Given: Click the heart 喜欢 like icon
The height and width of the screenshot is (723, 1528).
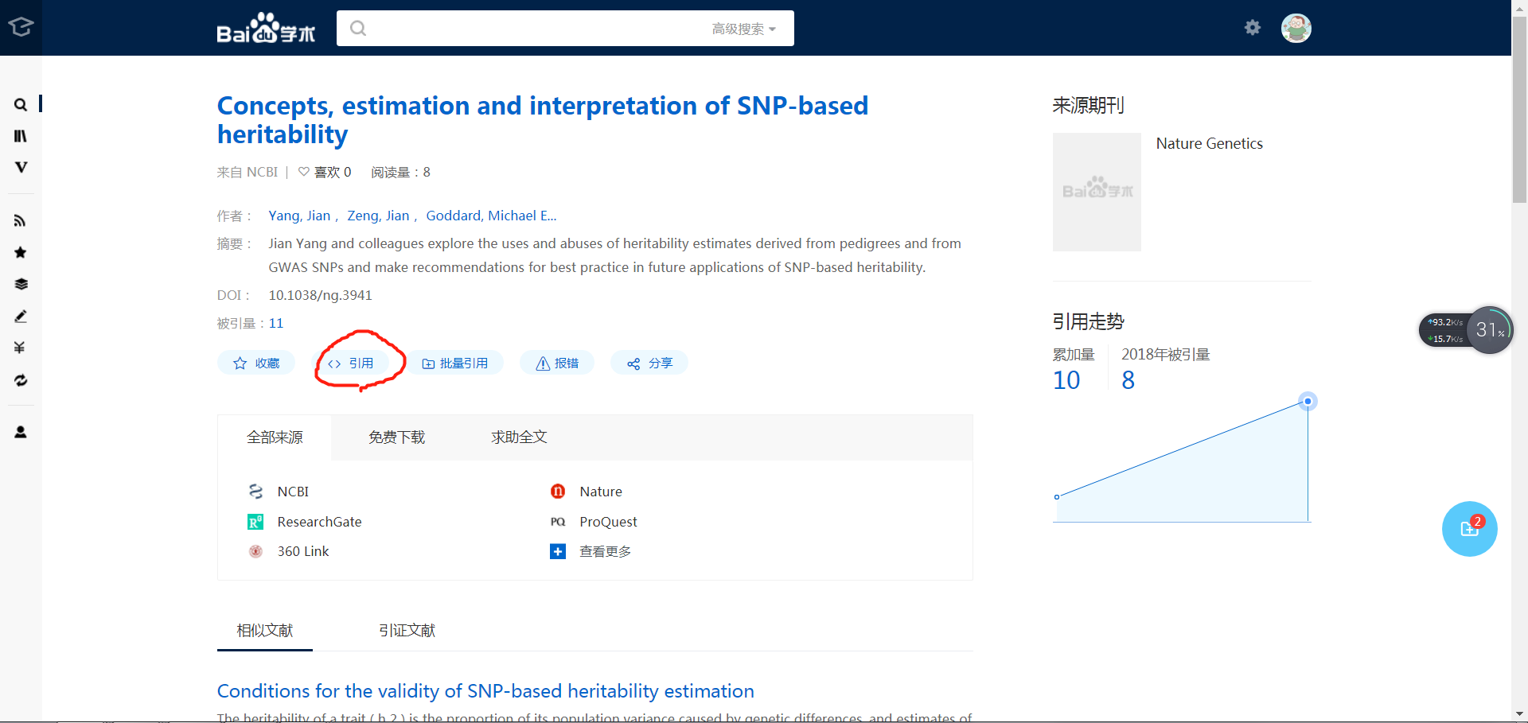Looking at the screenshot, I should [304, 172].
